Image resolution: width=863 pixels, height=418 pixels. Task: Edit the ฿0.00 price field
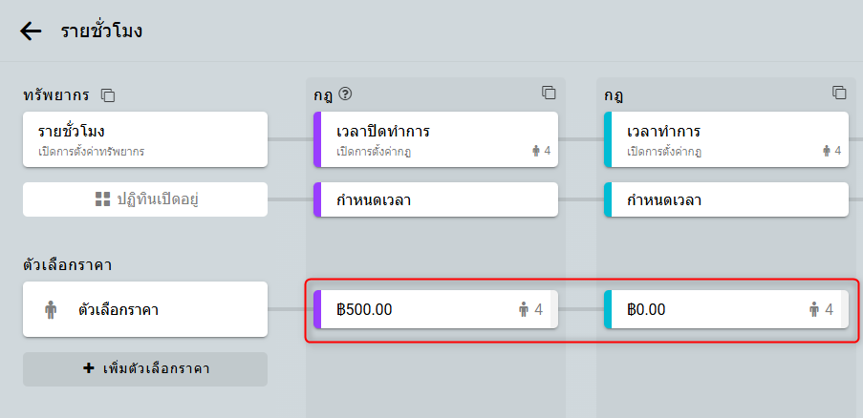point(701,309)
